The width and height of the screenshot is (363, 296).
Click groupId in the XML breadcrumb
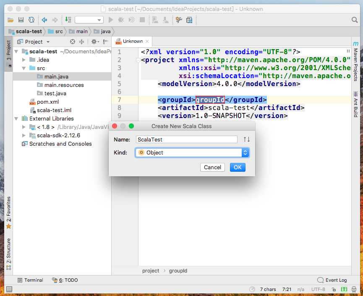178,271
